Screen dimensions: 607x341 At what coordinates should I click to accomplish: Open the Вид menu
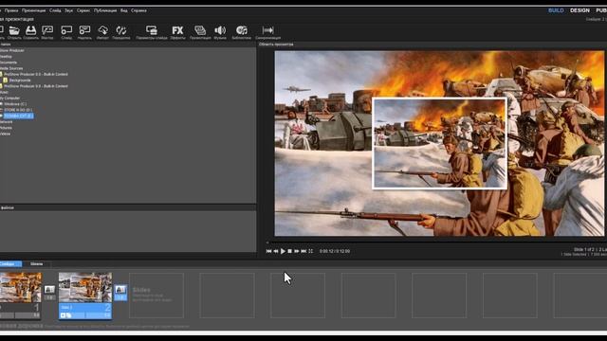124,10
